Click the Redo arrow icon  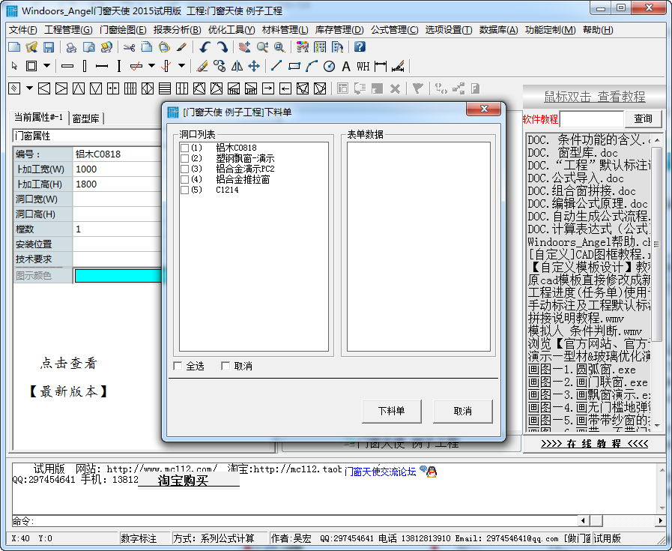click(x=222, y=46)
